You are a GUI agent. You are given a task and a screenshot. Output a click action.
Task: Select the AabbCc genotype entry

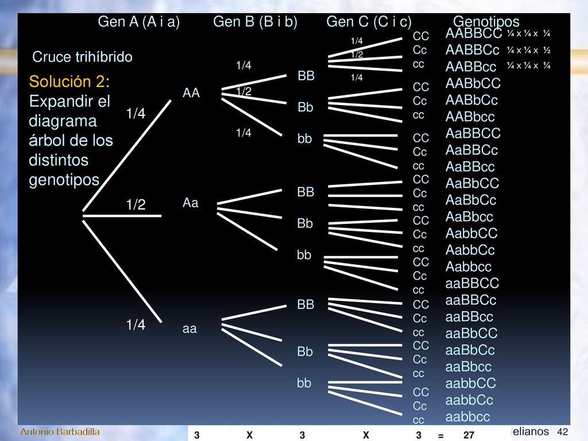pyautogui.click(x=470, y=250)
